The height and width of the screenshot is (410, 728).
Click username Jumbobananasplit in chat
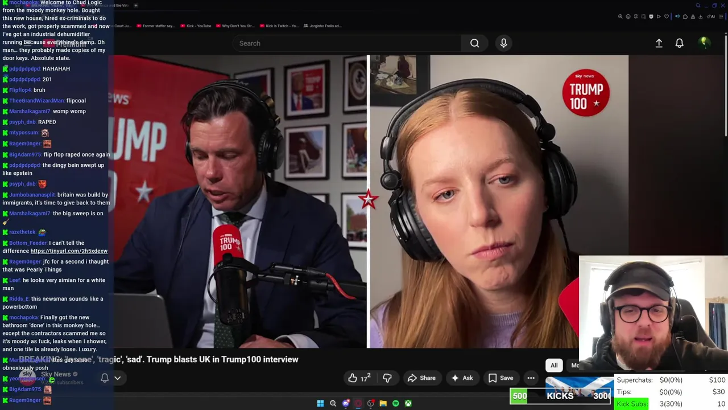click(x=32, y=195)
